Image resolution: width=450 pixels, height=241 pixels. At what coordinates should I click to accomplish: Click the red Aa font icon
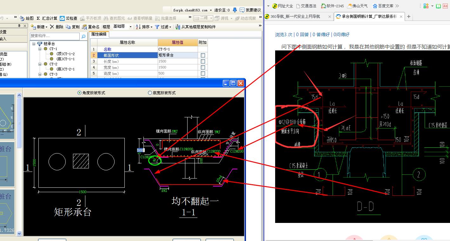[445, 6]
